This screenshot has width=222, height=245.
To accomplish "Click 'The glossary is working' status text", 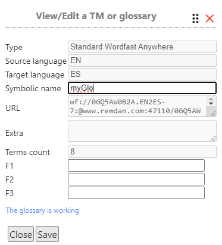I will click(x=42, y=210).
